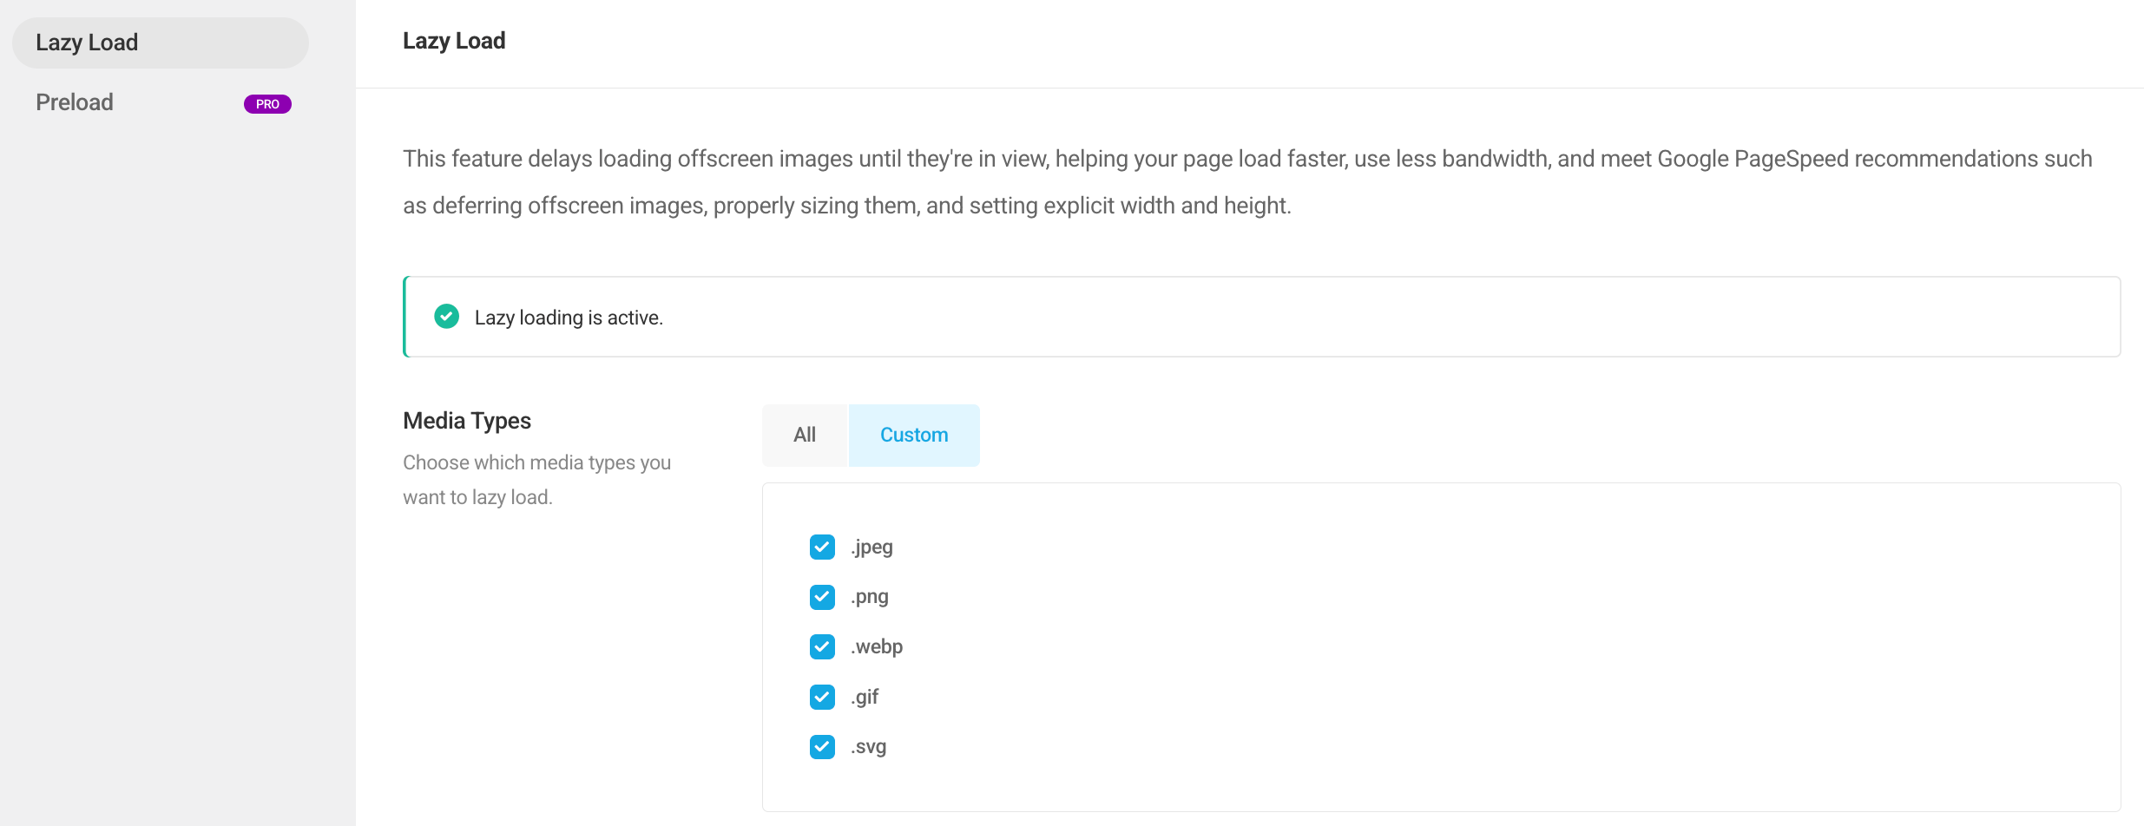This screenshot has width=2144, height=826.
Task: Open the Preload sidebar item
Action: point(75,102)
